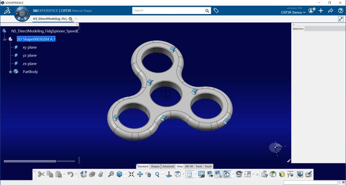Image resolution: width=346 pixels, height=185 pixels.
Task: Open the Help question mark icon
Action: tap(341, 10)
